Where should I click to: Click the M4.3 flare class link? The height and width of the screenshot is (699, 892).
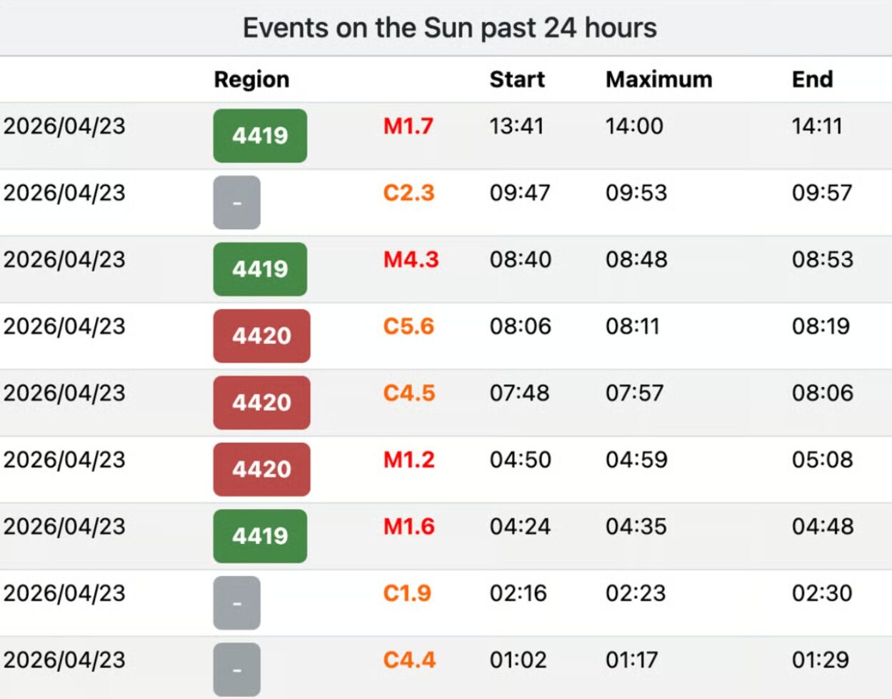click(x=411, y=259)
